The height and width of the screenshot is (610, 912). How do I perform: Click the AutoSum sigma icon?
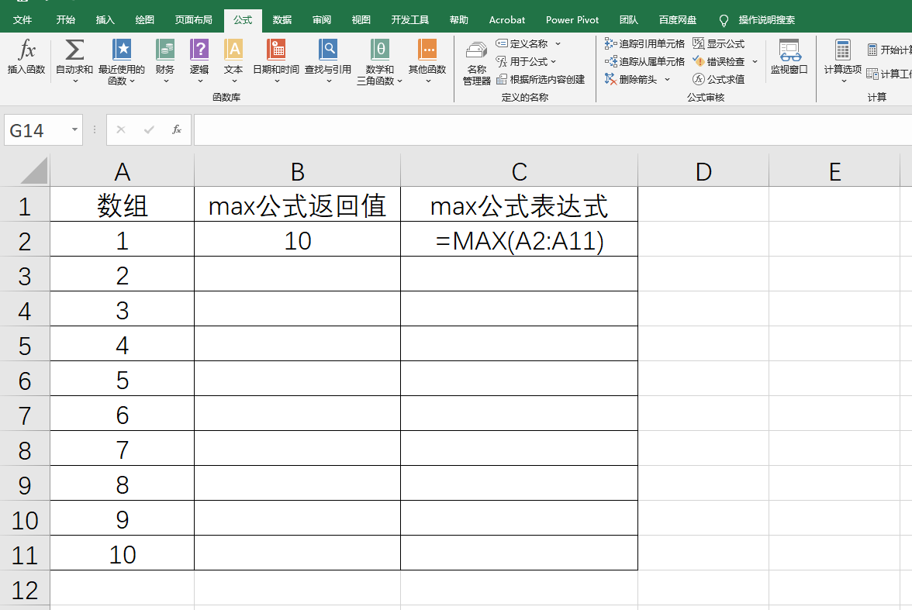74,50
